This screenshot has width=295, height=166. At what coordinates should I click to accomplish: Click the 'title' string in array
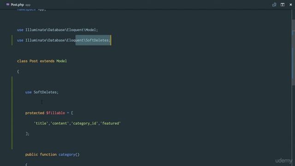(x=41, y=123)
